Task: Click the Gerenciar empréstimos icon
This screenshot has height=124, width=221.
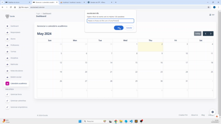Action: pyautogui.click(x=7, y=107)
